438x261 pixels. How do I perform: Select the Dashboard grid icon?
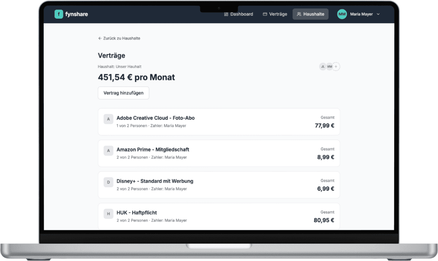(225, 14)
